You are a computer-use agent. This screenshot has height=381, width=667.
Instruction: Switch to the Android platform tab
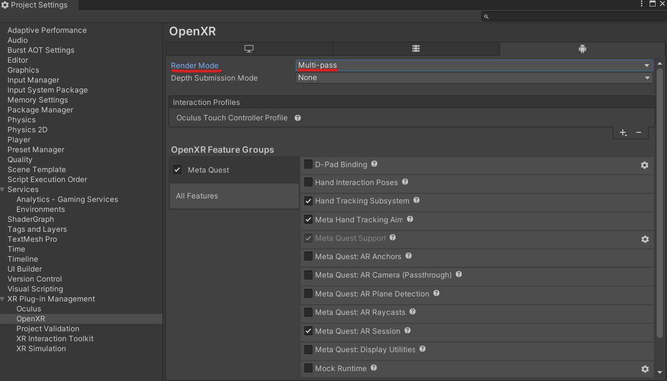(582, 49)
